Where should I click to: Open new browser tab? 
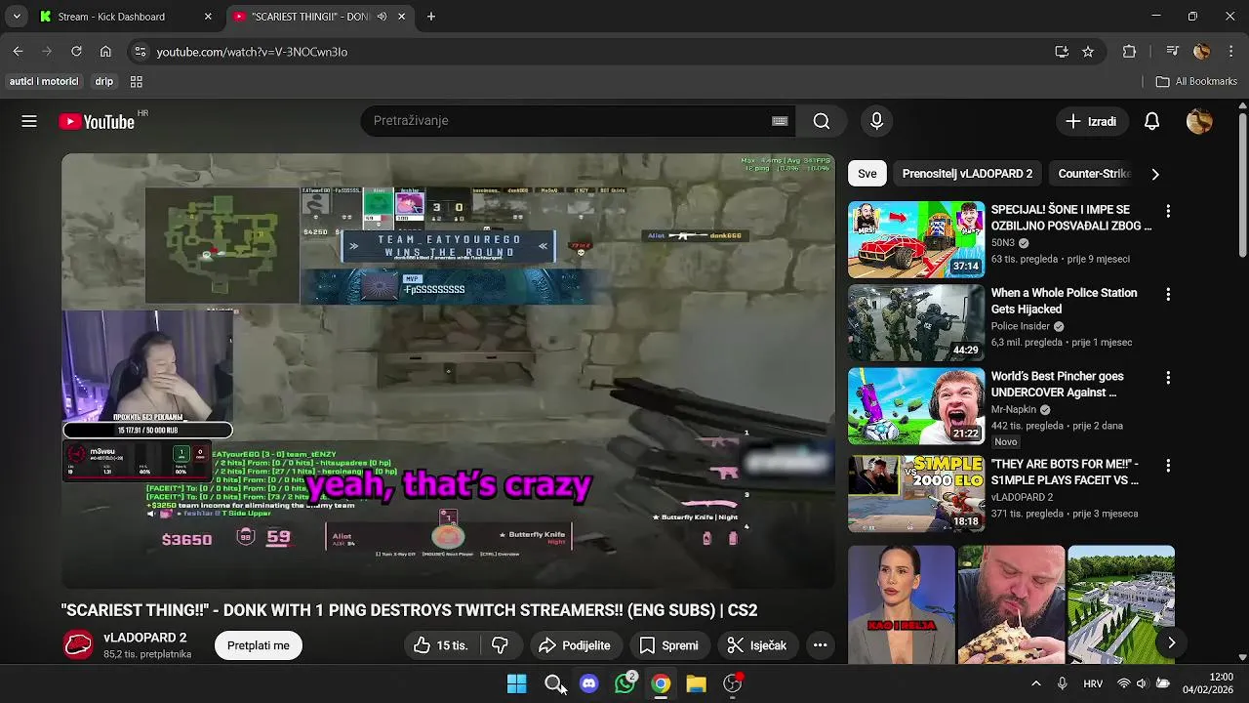click(431, 17)
